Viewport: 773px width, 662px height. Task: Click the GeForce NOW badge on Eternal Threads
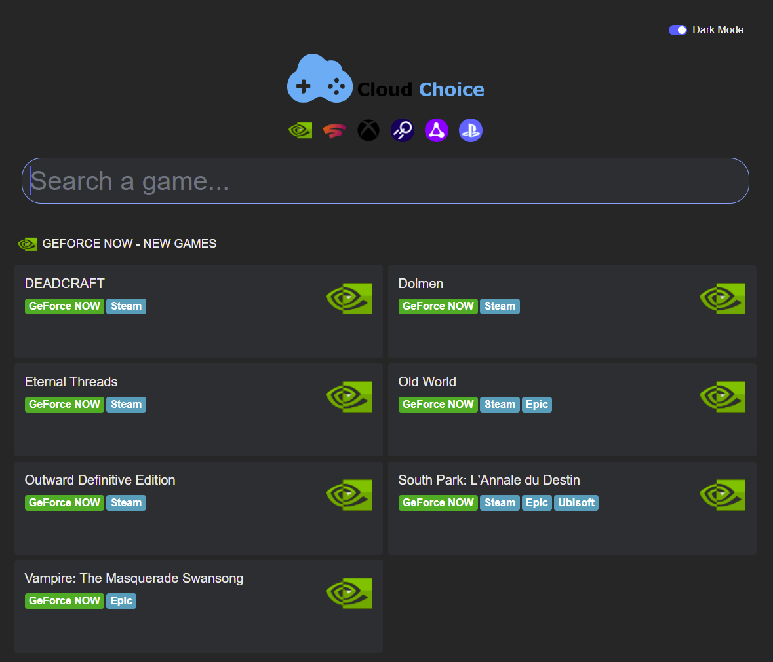64,404
